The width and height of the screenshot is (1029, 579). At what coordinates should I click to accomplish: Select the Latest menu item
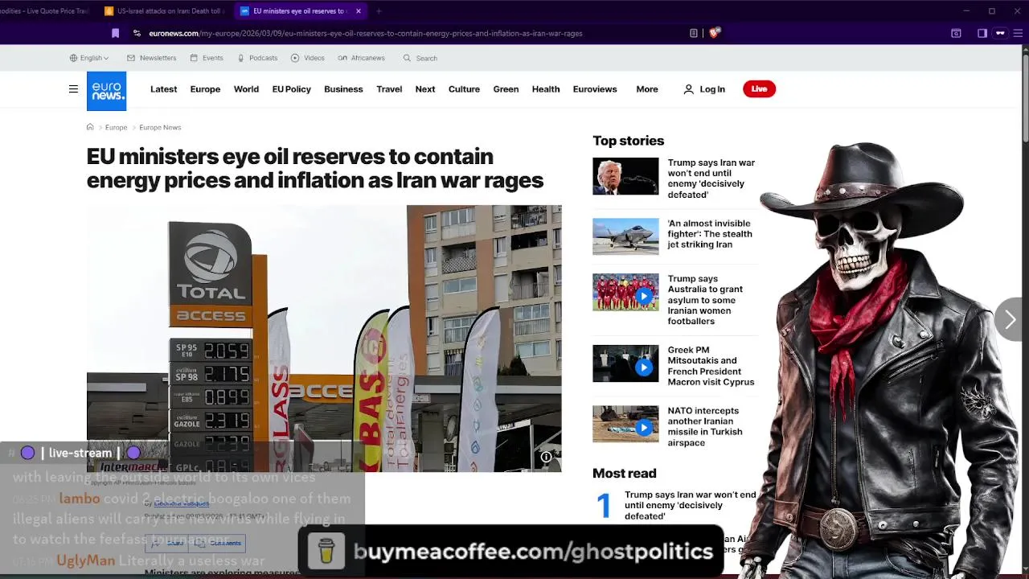coord(163,89)
